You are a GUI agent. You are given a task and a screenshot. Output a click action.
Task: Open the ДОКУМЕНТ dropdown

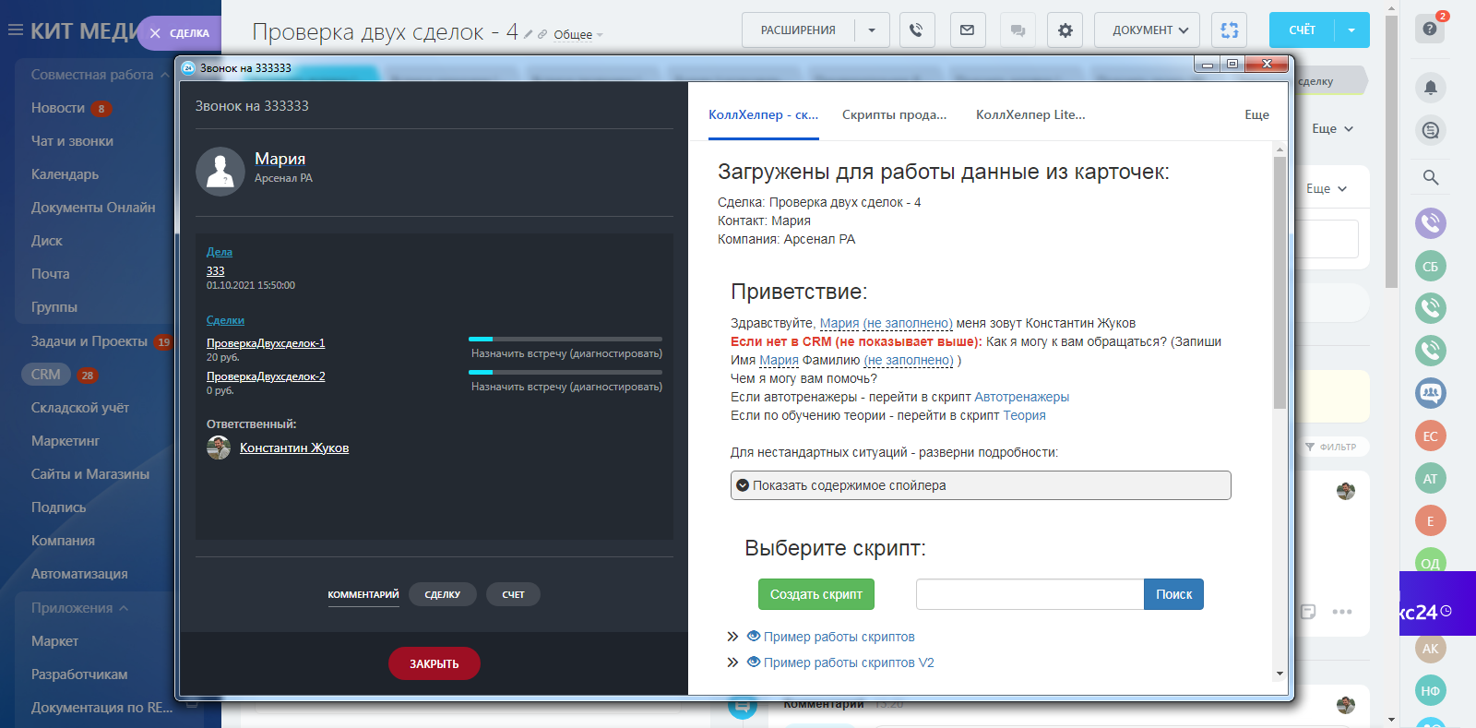[x=1147, y=30]
